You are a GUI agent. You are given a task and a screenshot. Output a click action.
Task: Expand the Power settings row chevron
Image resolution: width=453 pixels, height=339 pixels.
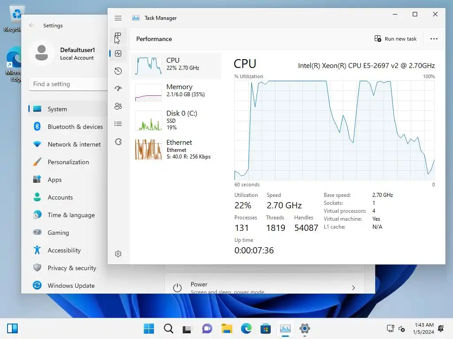353,288
